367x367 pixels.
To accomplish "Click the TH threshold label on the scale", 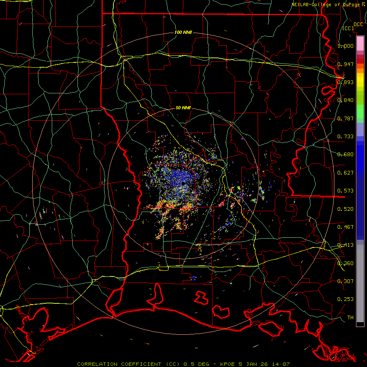I will point(350,318).
